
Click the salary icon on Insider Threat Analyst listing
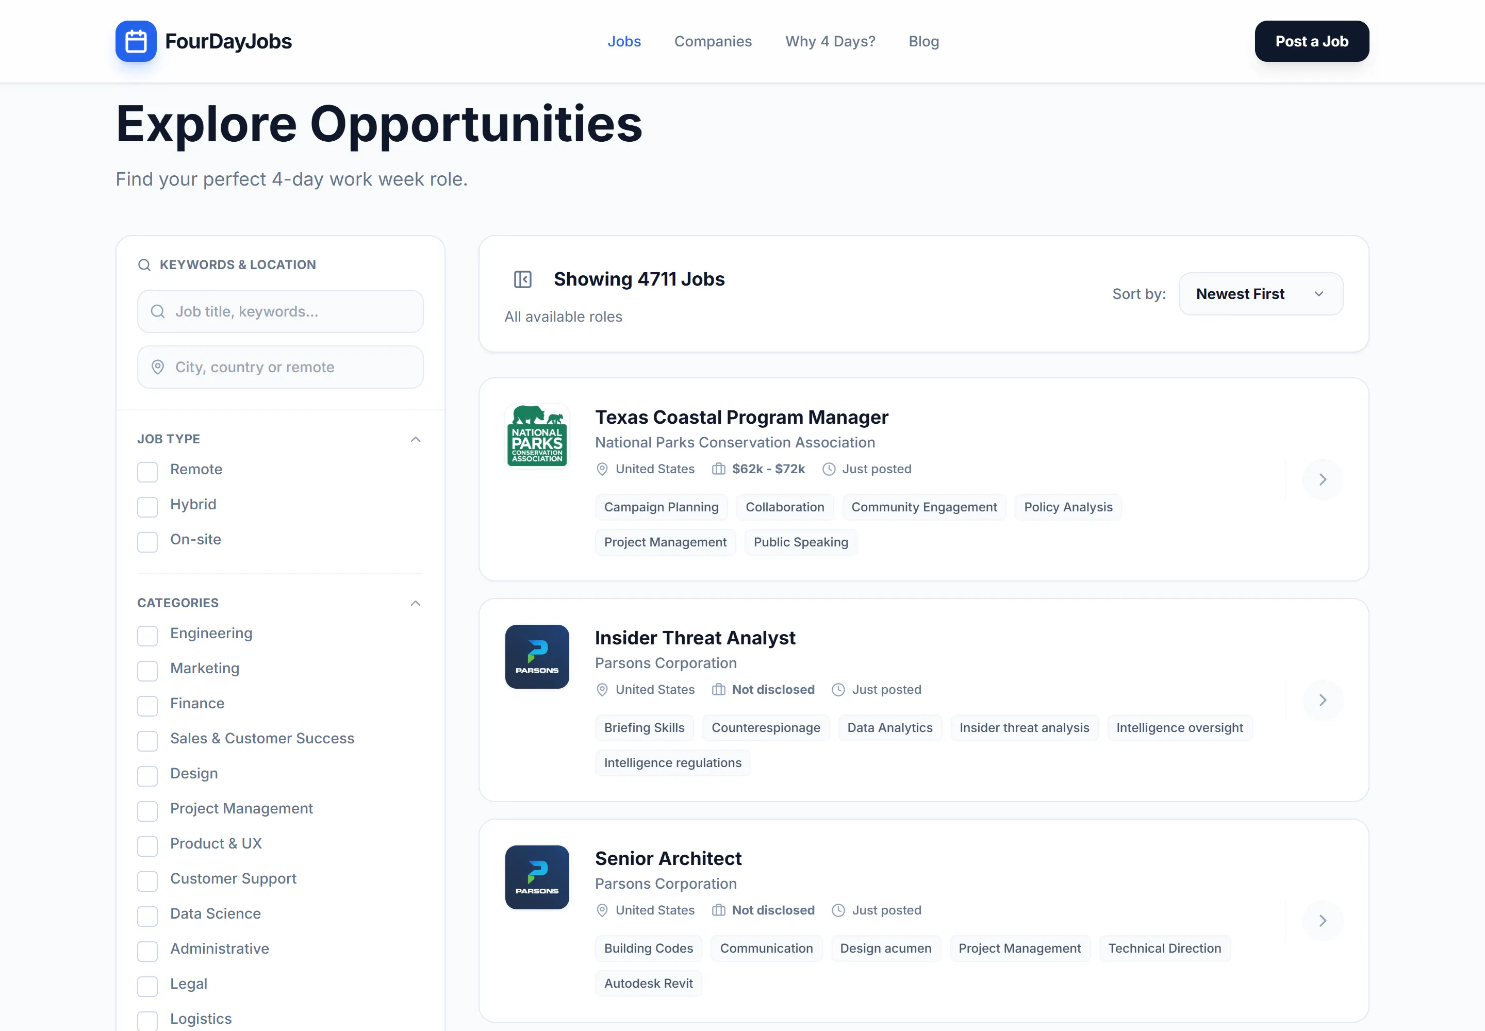pyautogui.click(x=718, y=689)
